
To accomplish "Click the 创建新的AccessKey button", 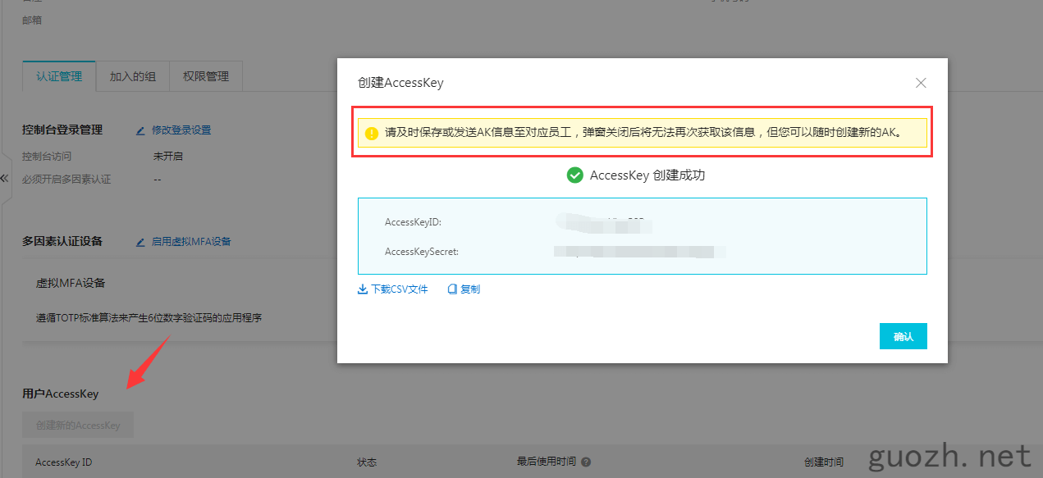I will (78, 426).
